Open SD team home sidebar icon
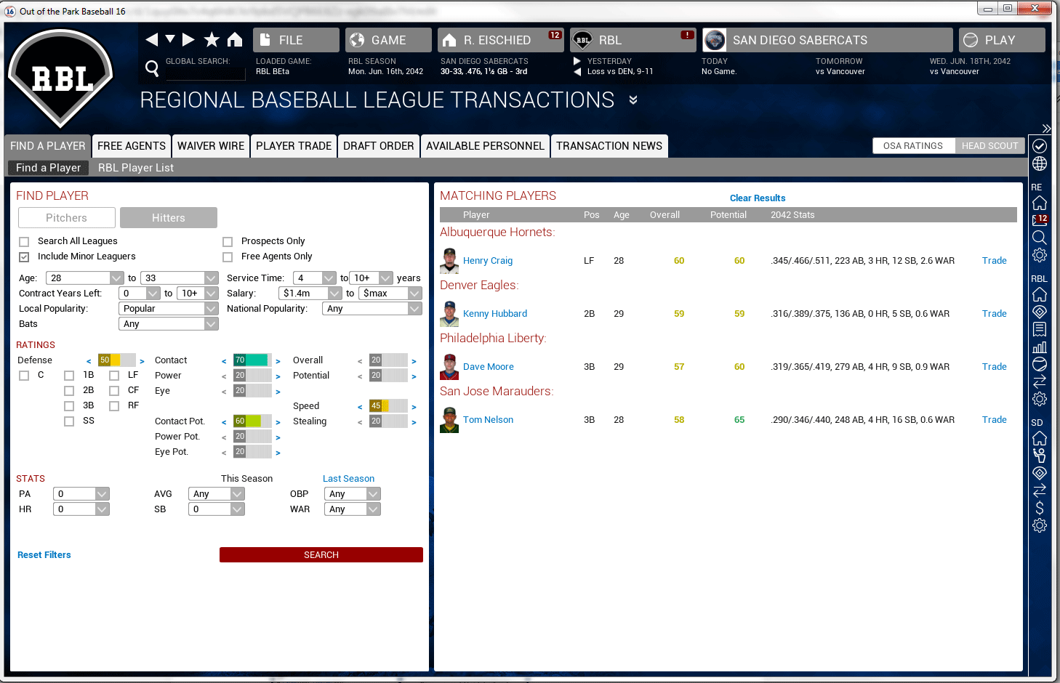The image size is (1060, 683). pyautogui.click(x=1040, y=438)
